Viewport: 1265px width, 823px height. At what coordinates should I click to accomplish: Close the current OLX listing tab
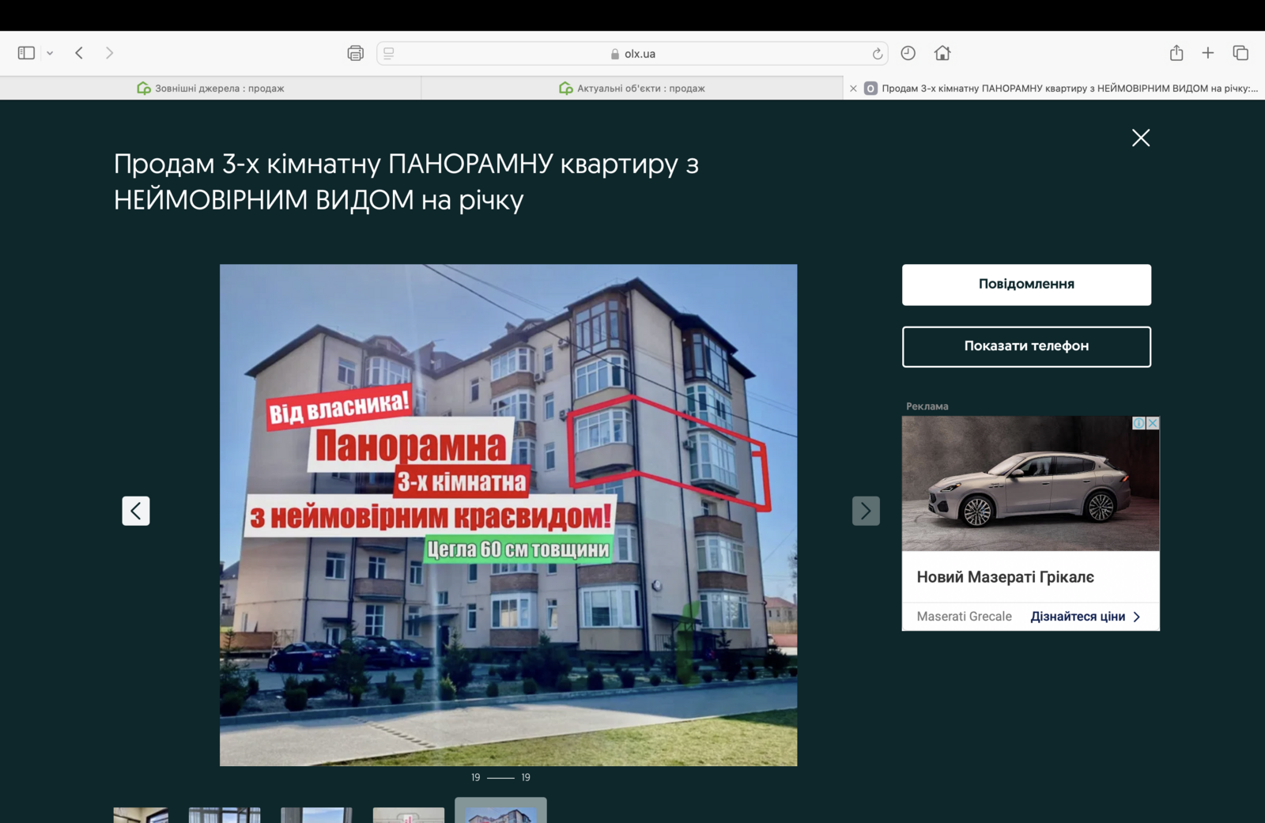[x=853, y=89]
